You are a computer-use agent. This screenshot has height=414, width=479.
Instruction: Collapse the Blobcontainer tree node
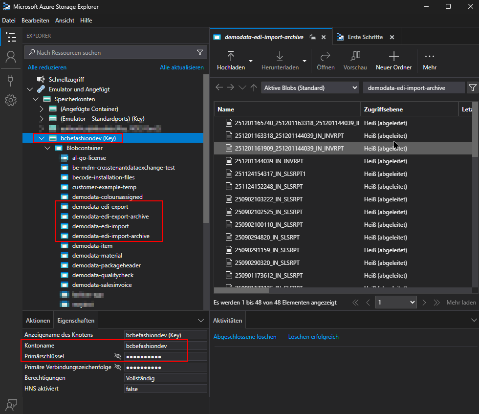[47, 148]
